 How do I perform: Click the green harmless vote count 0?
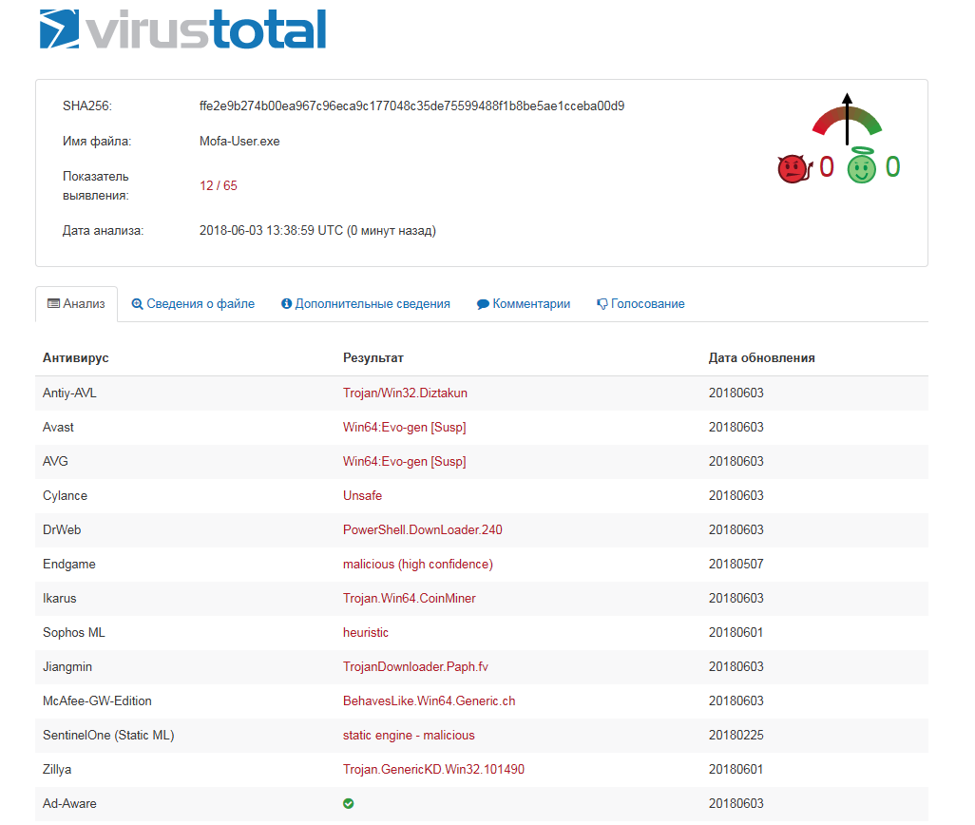[893, 166]
